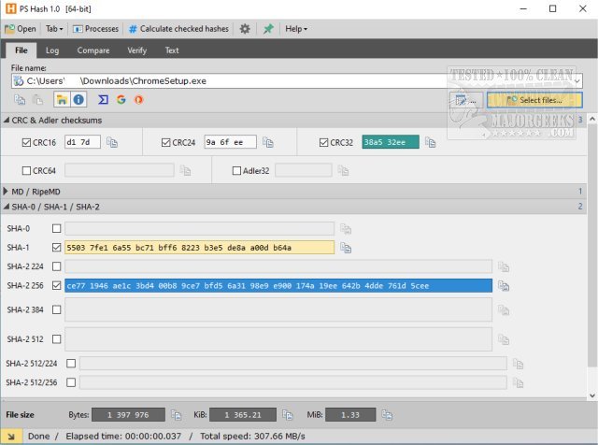
Task: Uncheck the CRC24 checkbox
Action: 166,142
